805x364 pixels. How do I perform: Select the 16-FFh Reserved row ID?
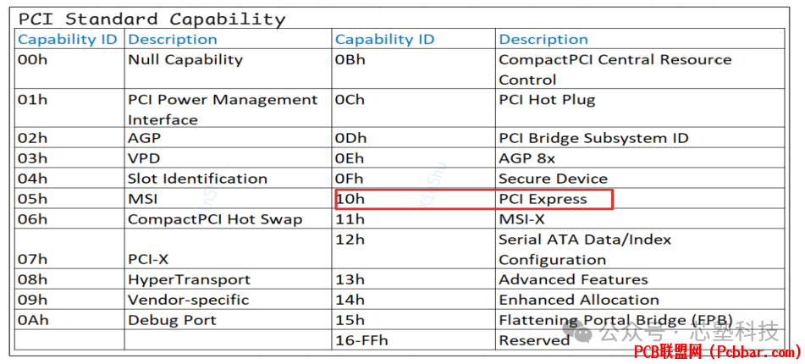pyautogui.click(x=361, y=340)
